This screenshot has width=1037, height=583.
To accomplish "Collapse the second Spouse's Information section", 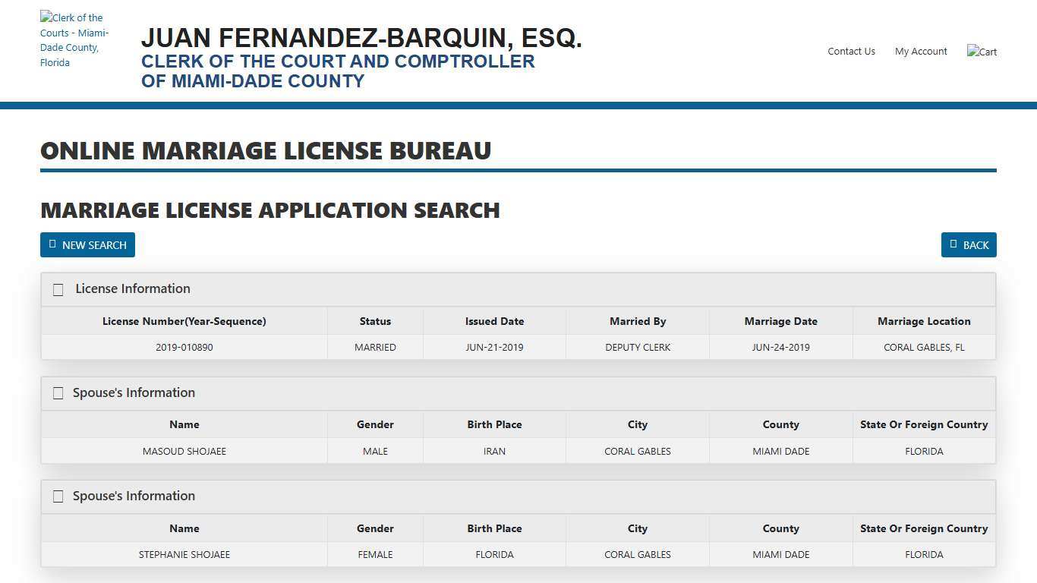I will point(134,496).
